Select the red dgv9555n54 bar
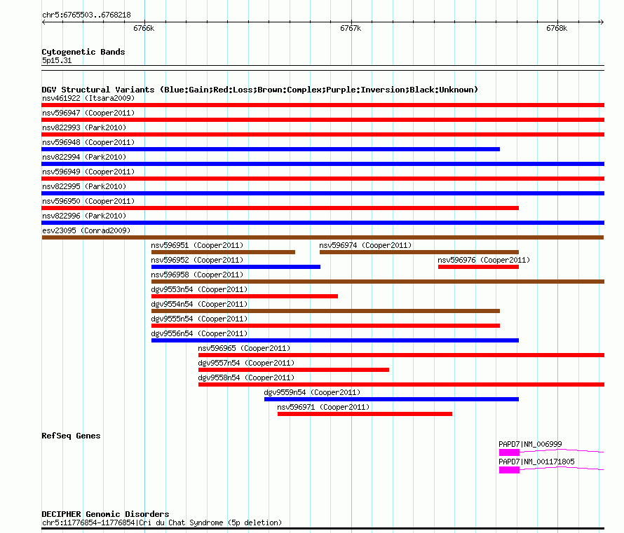Screen dimensions: 624x533 click(325, 326)
